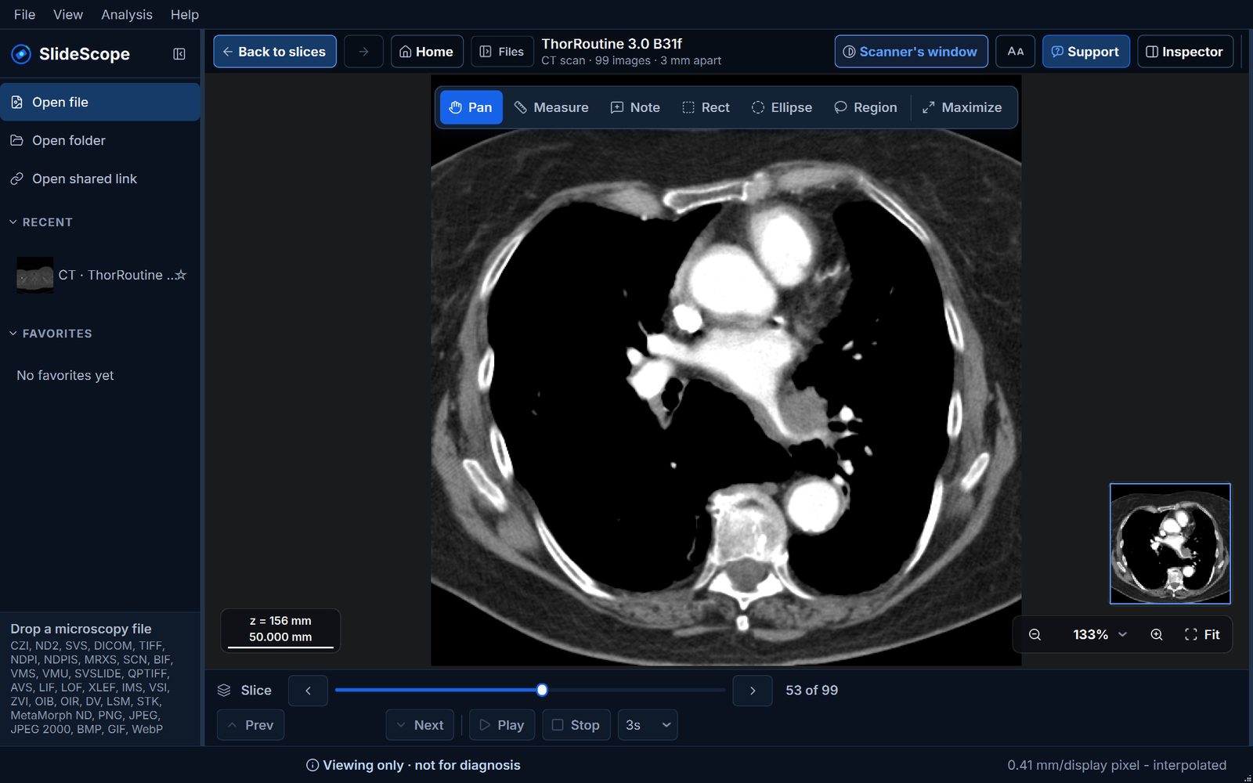Image resolution: width=1253 pixels, height=783 pixels.
Task: Stop slice playback
Action: 576,725
